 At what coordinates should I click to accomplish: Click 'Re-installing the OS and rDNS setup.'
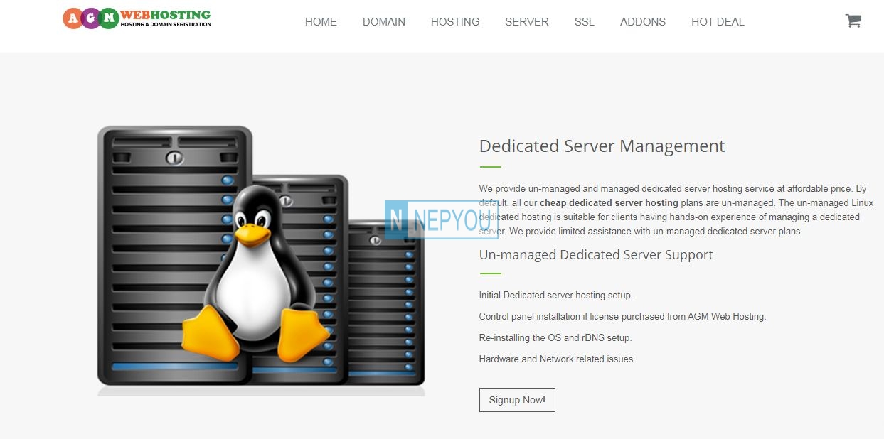[555, 338]
